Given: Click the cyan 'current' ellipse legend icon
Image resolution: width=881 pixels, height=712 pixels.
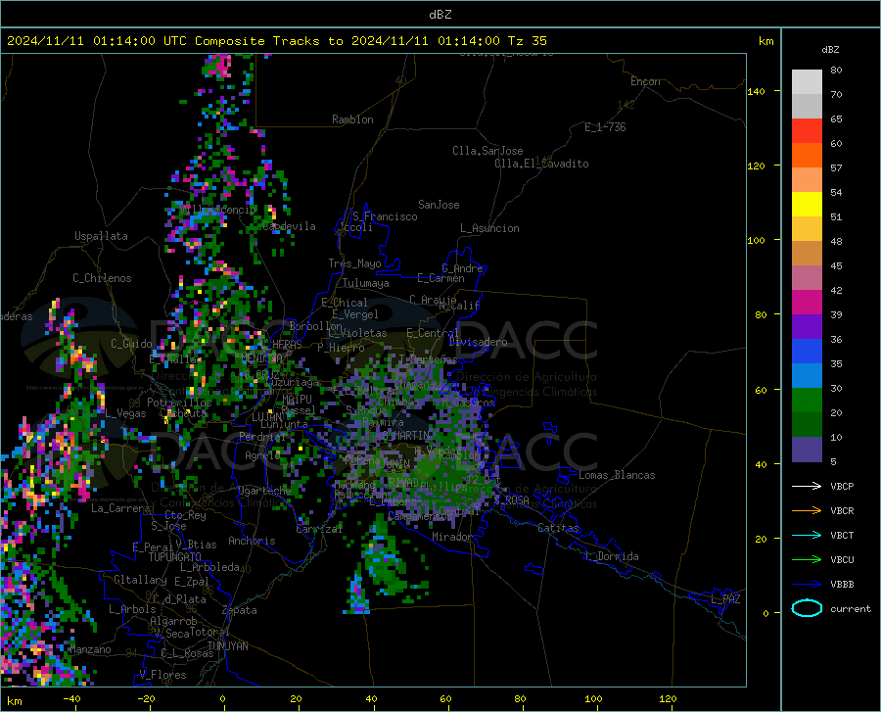Looking at the screenshot, I should [807, 608].
